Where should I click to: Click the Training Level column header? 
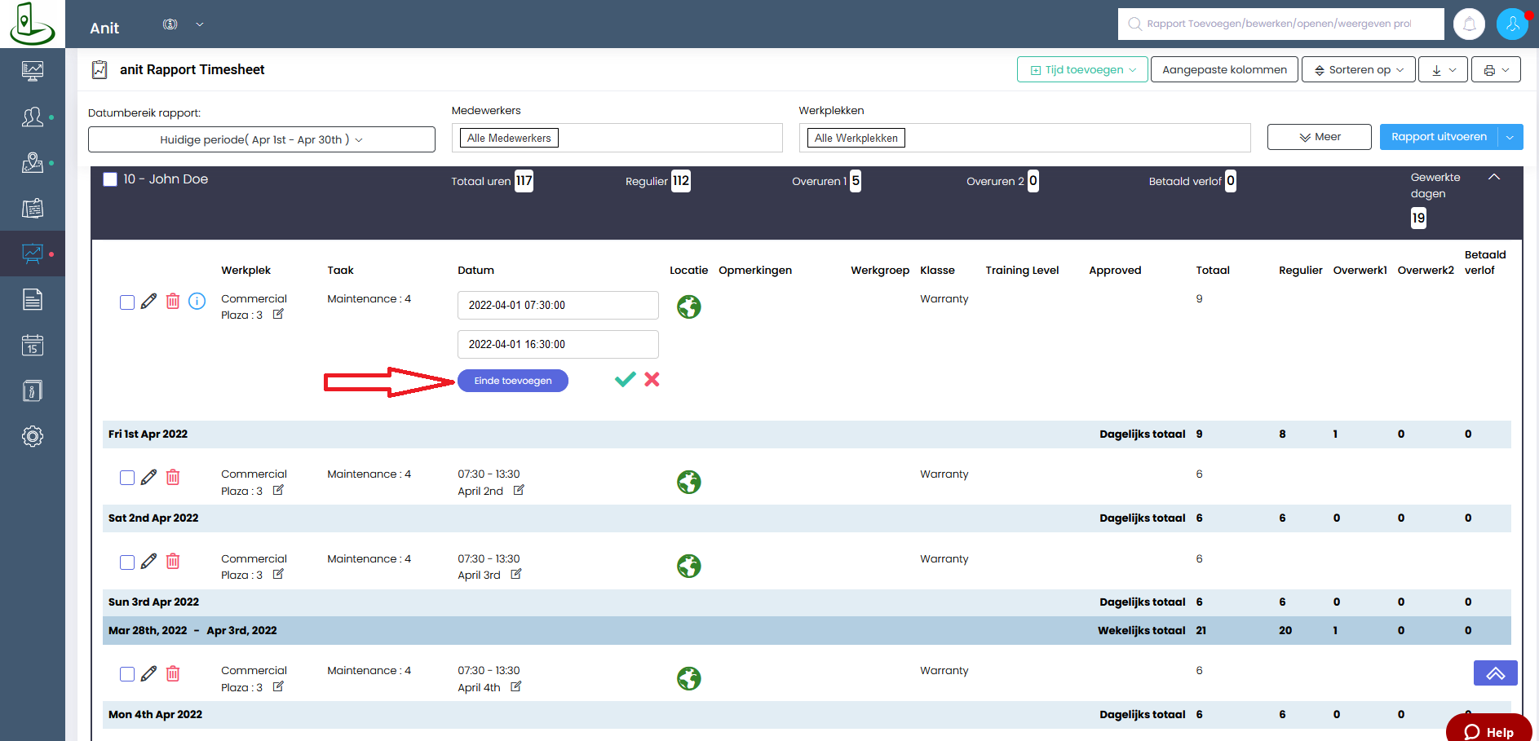1022,271
